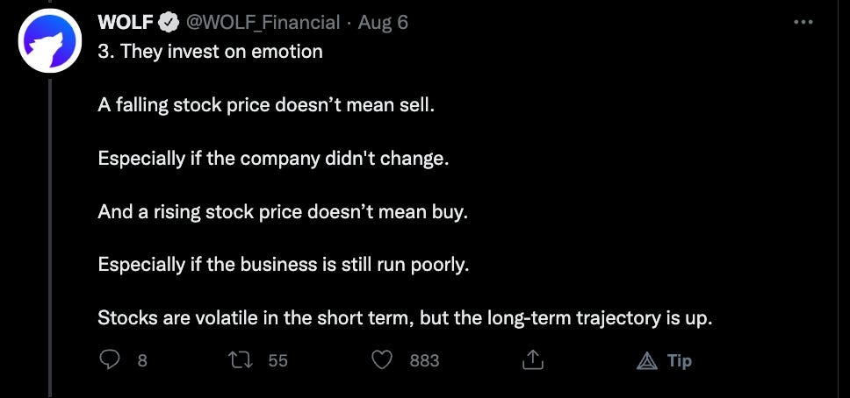Image resolution: width=850 pixels, height=398 pixels.
Task: Click the reply speech bubble icon
Action: tap(109, 360)
